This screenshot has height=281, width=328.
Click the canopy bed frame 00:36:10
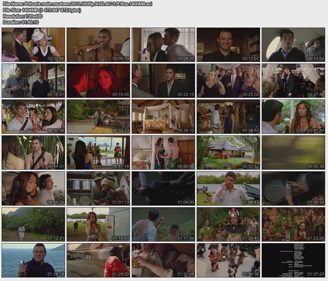[163, 117]
